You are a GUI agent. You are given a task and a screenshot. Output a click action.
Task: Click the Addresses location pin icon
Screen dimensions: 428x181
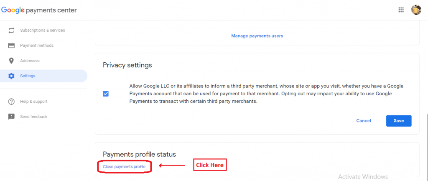[x=11, y=61]
